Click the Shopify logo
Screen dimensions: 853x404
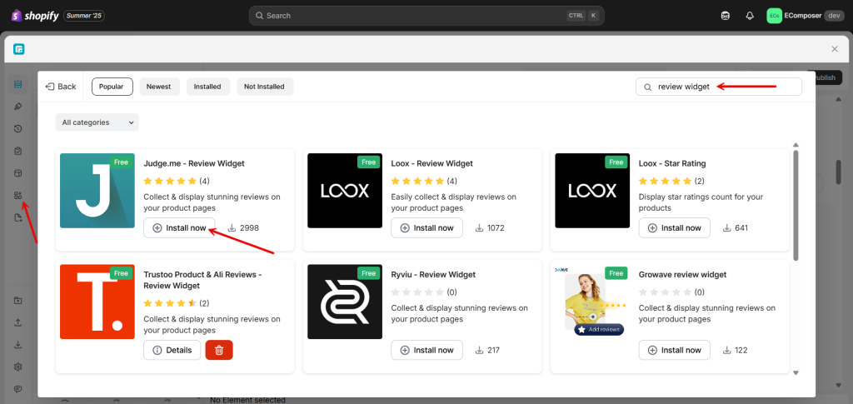pos(35,16)
